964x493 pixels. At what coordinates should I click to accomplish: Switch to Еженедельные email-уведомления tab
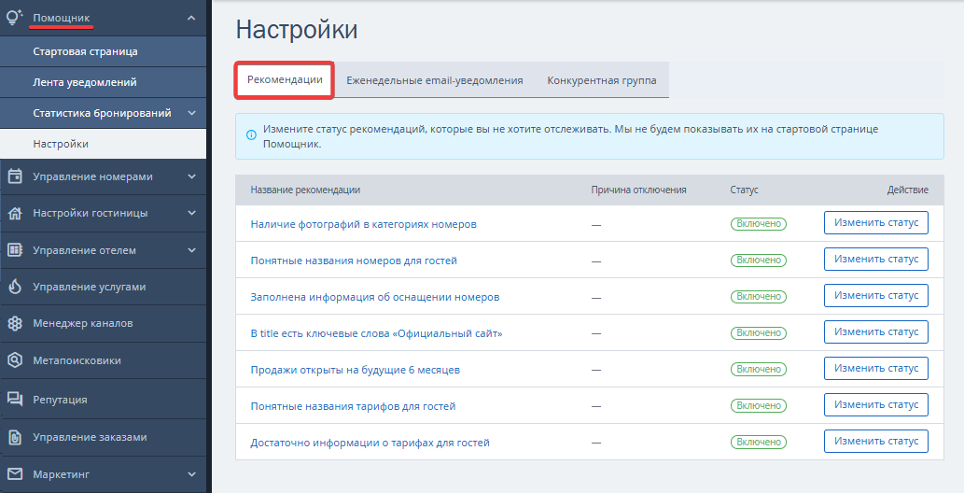pos(435,80)
